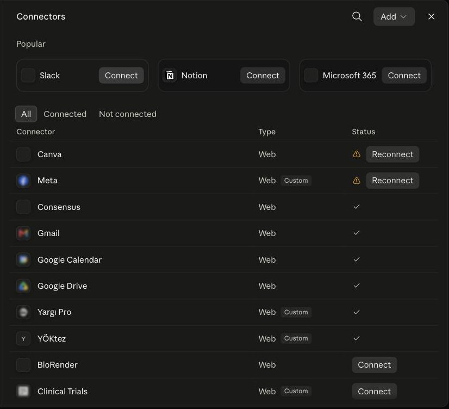Click the Type column header
449x409 pixels.
coord(267,132)
